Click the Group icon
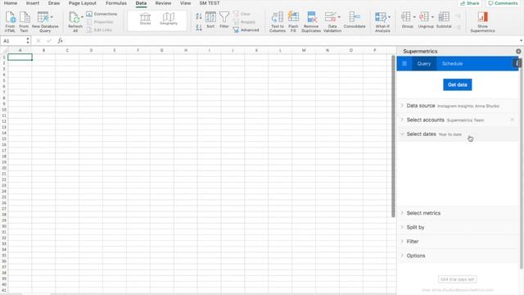Image resolution: width=524 pixels, height=295 pixels. [x=408, y=20]
